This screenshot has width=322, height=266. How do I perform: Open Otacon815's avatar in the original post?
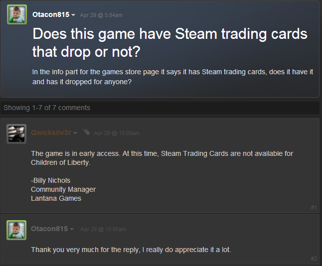coord(17,14)
